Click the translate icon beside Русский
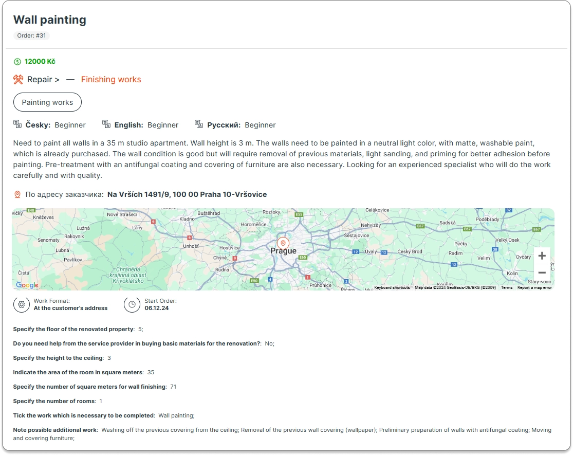Viewport: 573px width, 455px height. (x=199, y=124)
